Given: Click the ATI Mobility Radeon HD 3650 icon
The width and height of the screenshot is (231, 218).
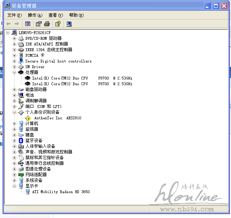Looking at the screenshot, I should pyautogui.click(x=28, y=192).
